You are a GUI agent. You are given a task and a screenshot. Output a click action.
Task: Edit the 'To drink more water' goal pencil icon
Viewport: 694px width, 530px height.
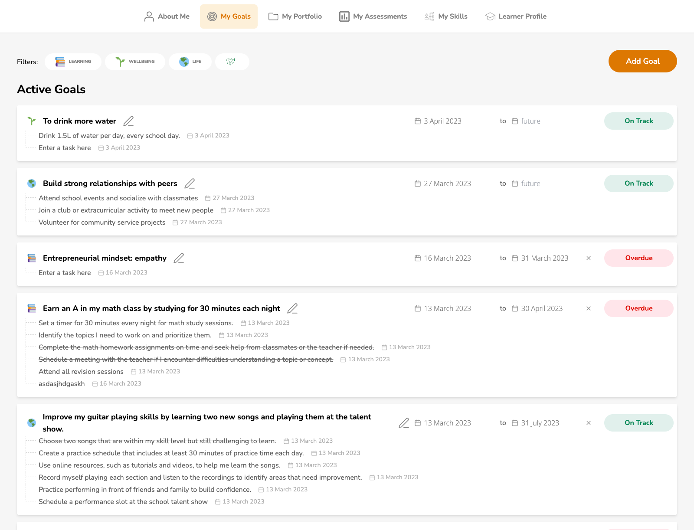pyautogui.click(x=128, y=121)
